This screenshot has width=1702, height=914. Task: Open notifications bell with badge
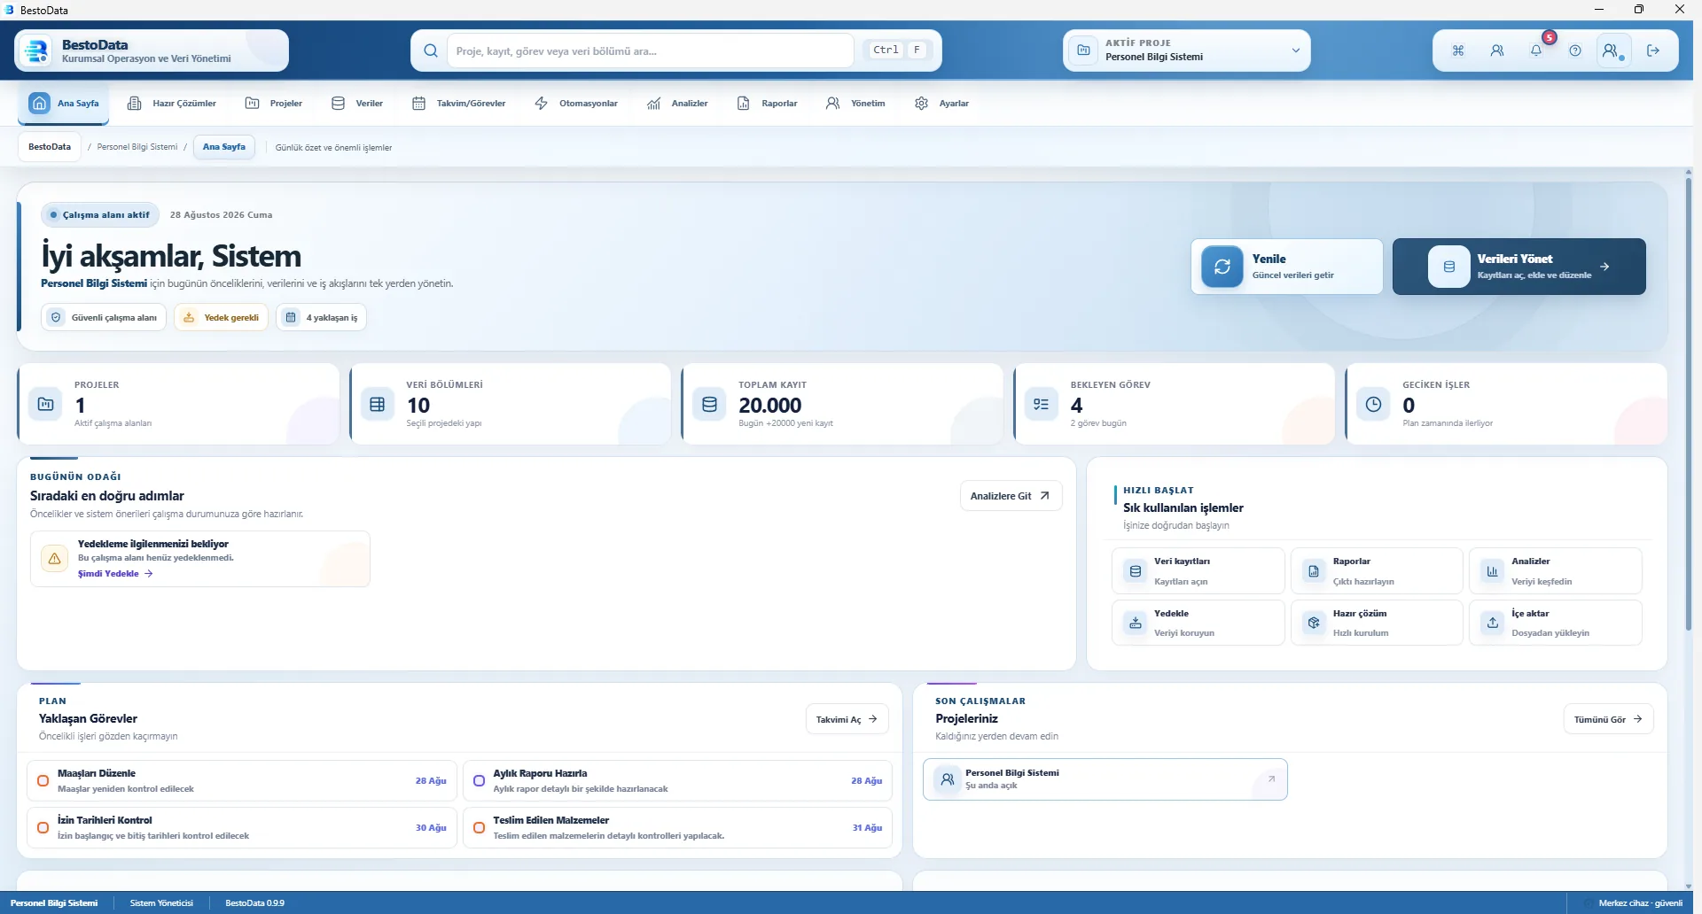(1536, 50)
